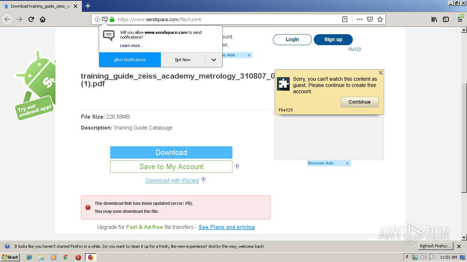Viewport: 467px width, 262px height.
Task: Open a new tab with plus button
Action: [x=88, y=6]
